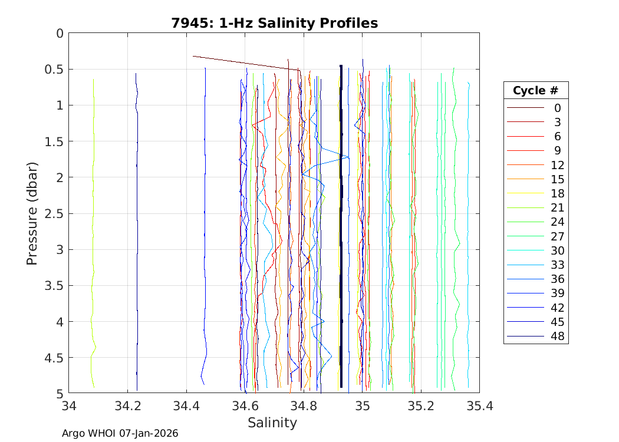Select the legend entry labeled 3
The image size is (619, 442).
tap(557, 122)
